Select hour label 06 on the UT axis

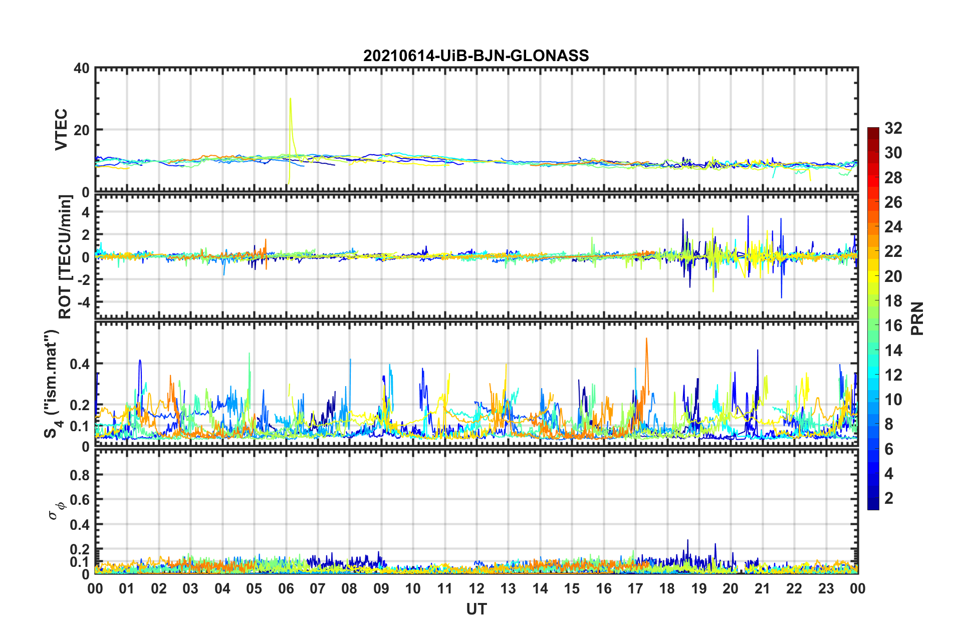286,588
